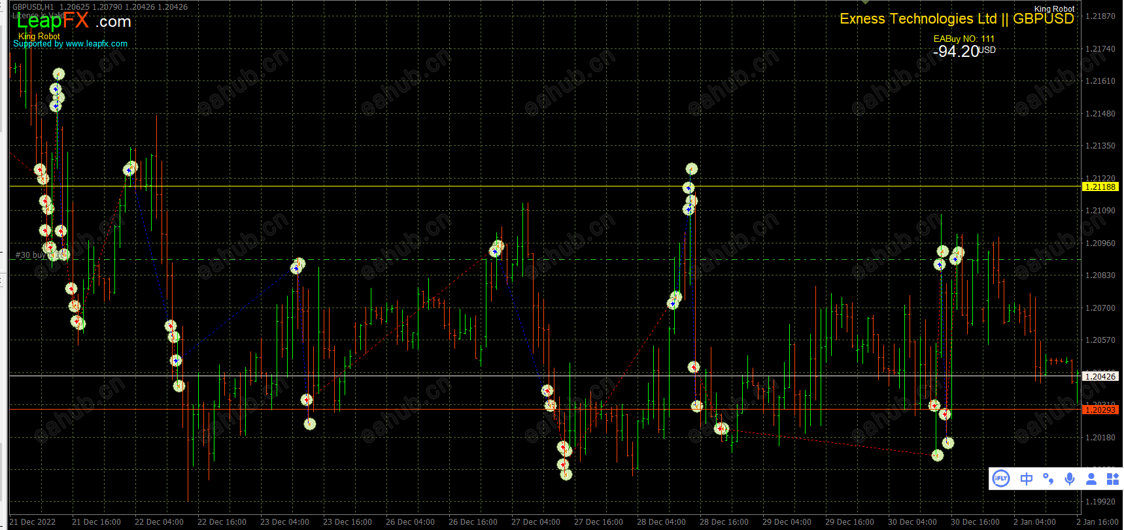1124x530 pixels.
Task: Switch the iFLY Chinese/English input mode
Action: click(1027, 479)
